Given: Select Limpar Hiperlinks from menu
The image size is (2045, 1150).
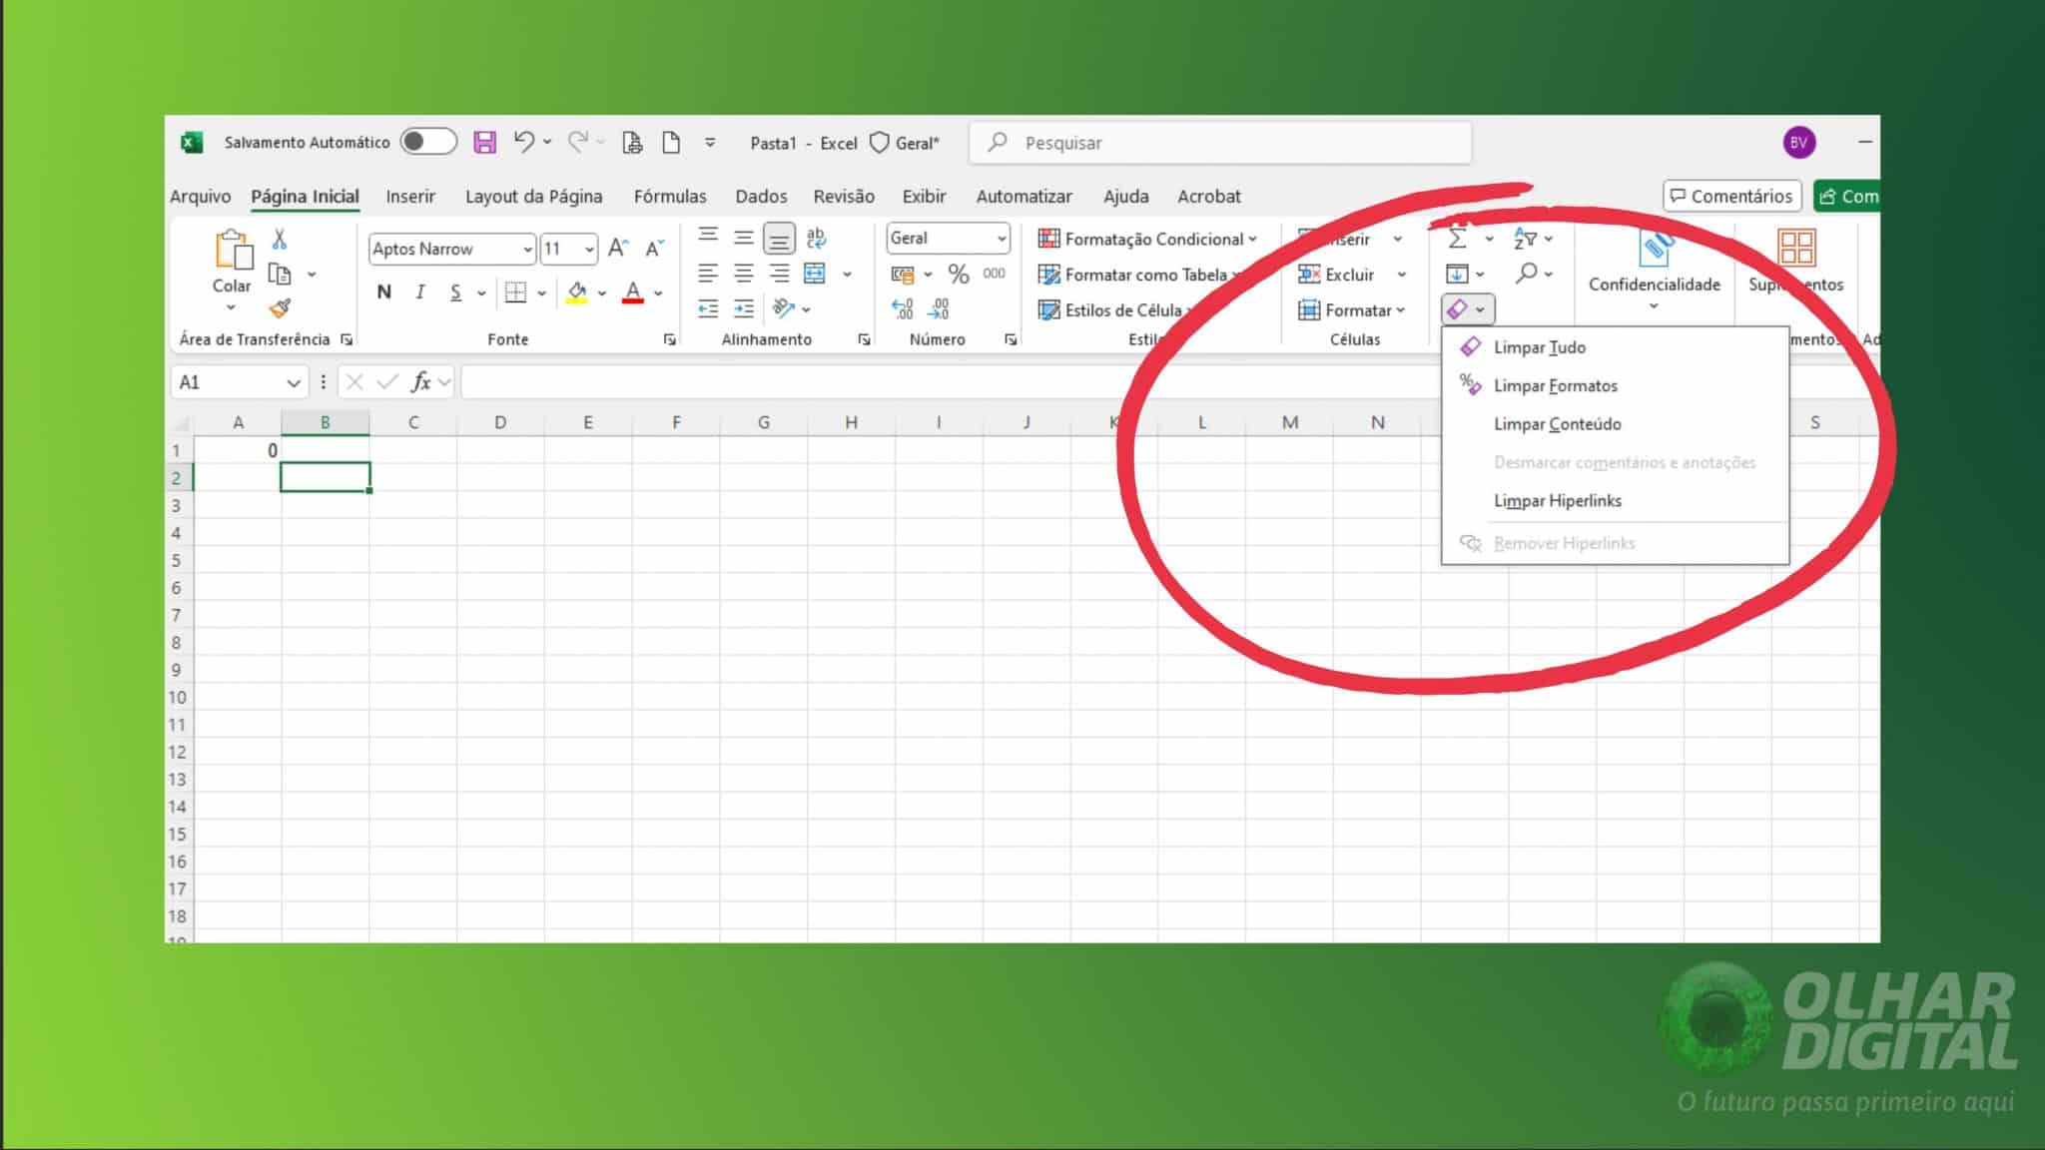Looking at the screenshot, I should click(1616, 501).
